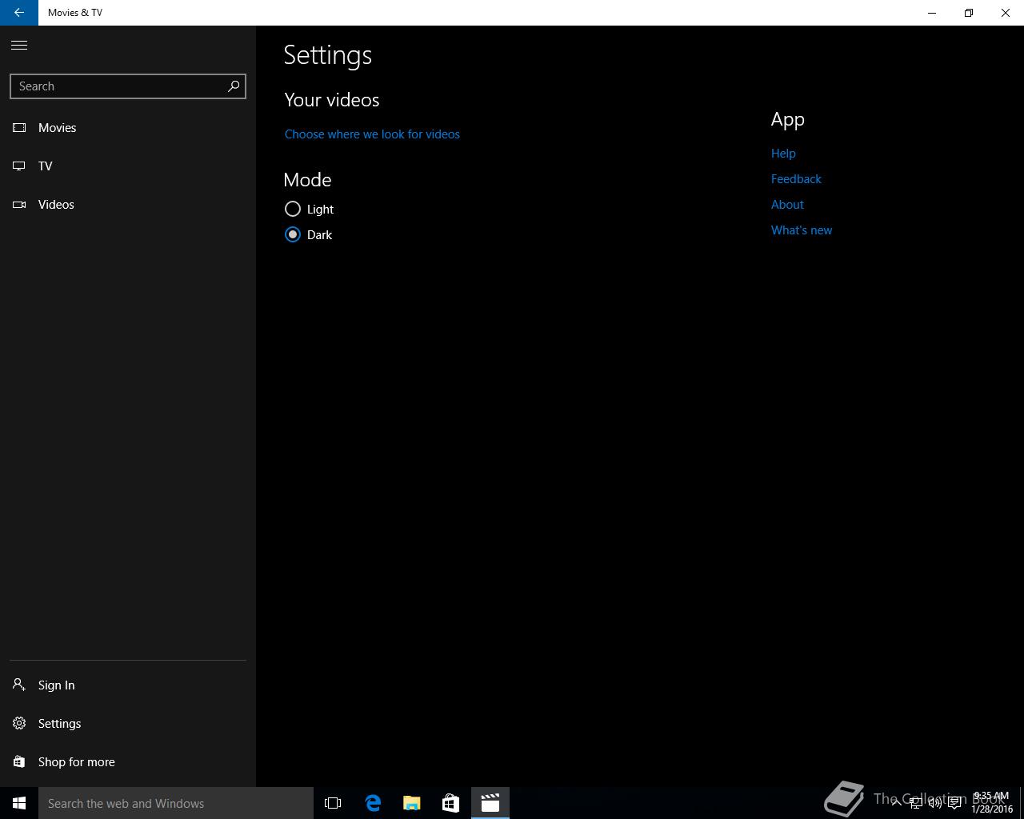The height and width of the screenshot is (819, 1024).
Task: Close the Movies & TV window
Action: [x=1006, y=13]
